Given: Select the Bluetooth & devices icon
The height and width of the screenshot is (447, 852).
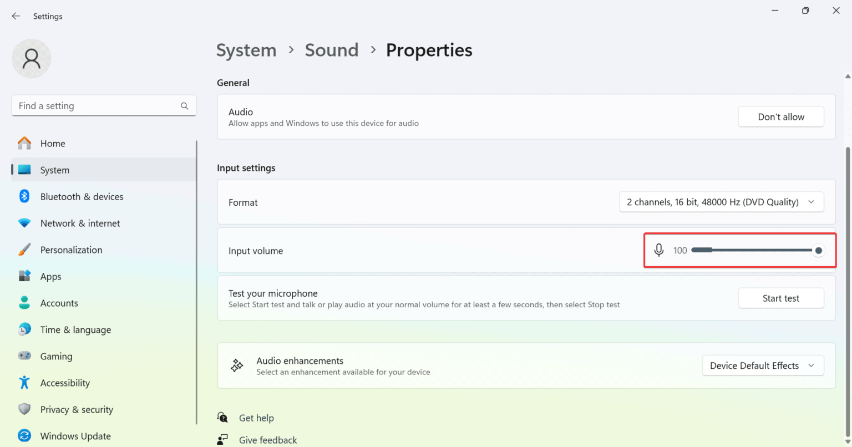Looking at the screenshot, I should click(x=24, y=196).
